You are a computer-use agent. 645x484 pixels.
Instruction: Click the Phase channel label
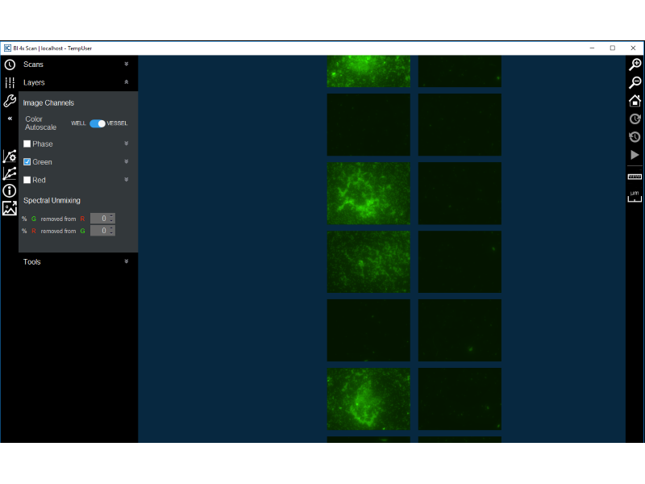(43, 144)
